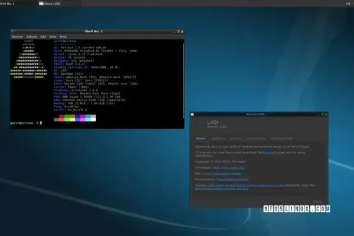This screenshot has width=354, height=236.
Task: Switch to the Translations tab
Action: coord(257,139)
